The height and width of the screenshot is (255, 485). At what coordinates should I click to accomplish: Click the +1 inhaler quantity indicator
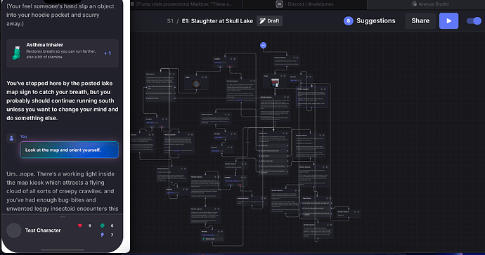click(x=108, y=53)
